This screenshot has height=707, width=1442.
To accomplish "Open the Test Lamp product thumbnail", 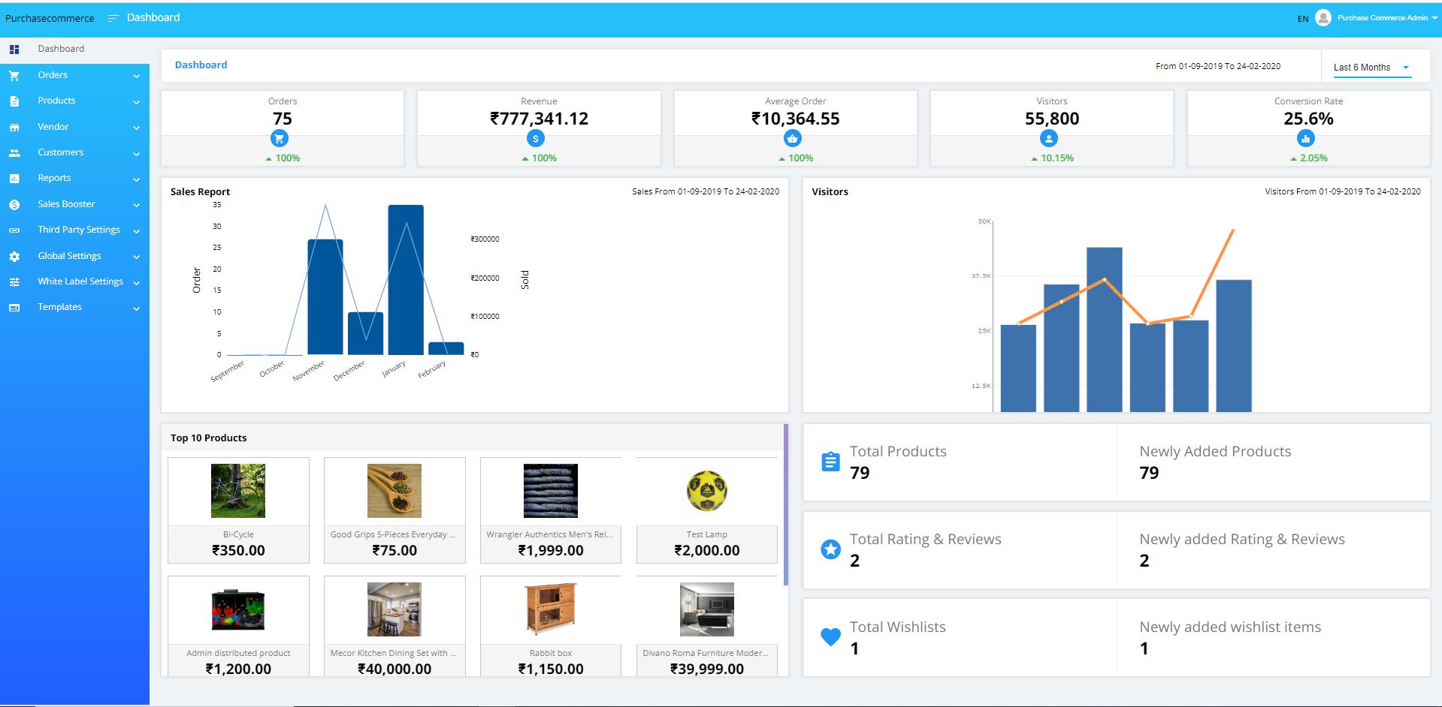I will pyautogui.click(x=707, y=491).
